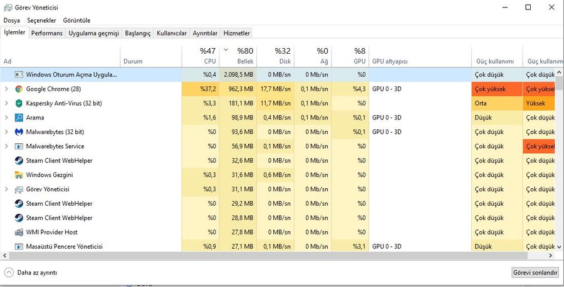Sort by the Ad column header
The image size is (564, 287).
60,56
